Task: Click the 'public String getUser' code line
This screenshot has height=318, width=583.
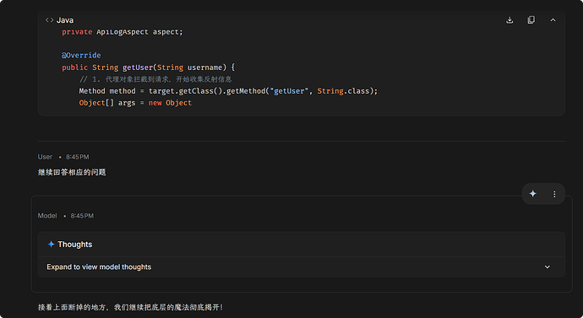Action: (148, 67)
